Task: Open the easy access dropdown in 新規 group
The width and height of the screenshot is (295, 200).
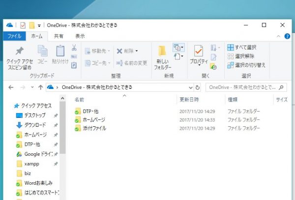Action: 178,57
